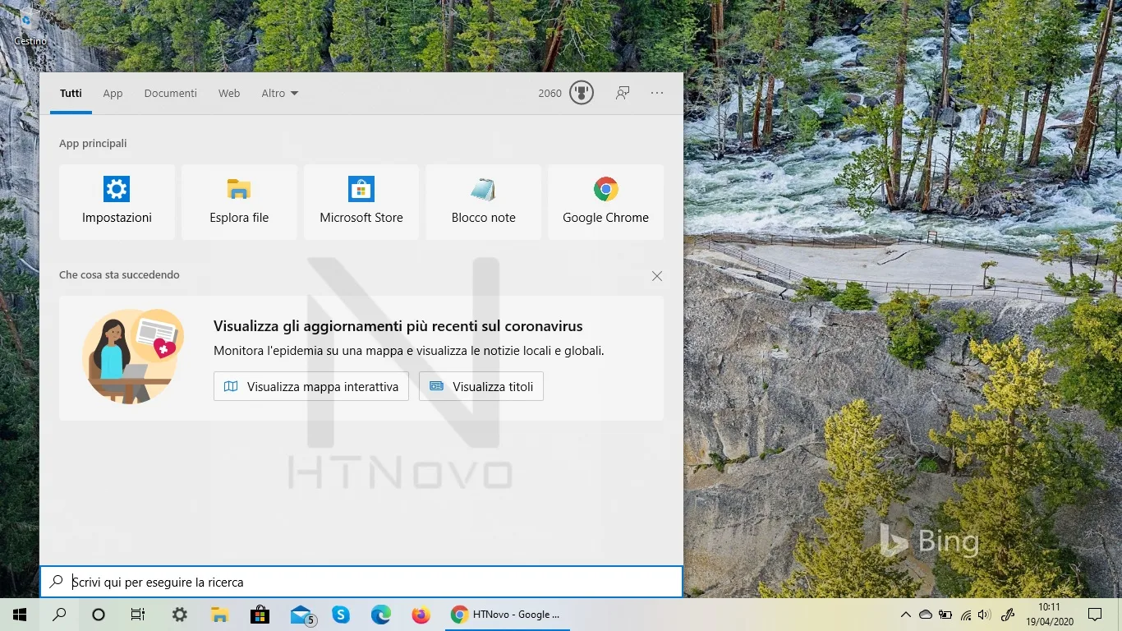Screen dimensions: 1122x631
Task: Open the Microsoft Store app tile
Action: click(361, 202)
